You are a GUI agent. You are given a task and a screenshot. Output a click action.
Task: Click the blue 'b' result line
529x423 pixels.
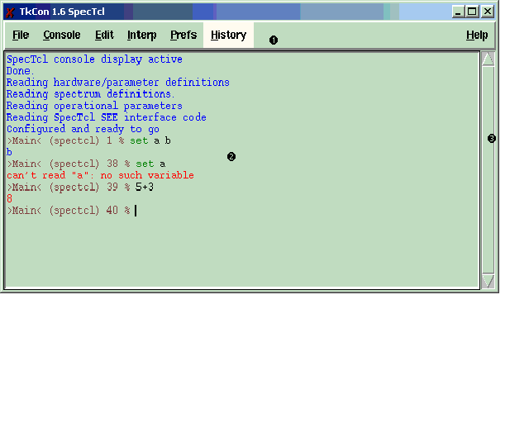coord(9,152)
